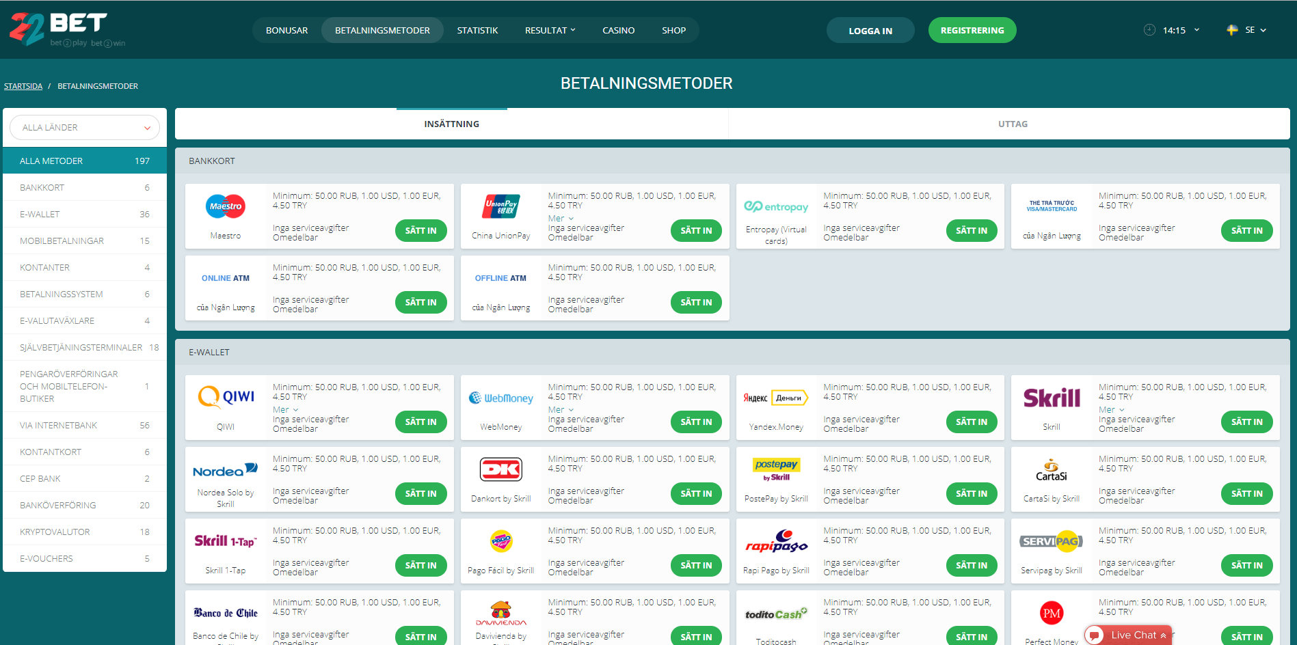Click the WebMoney logo

[501, 398]
